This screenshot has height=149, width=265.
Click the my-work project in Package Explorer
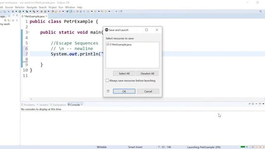[5, 24]
